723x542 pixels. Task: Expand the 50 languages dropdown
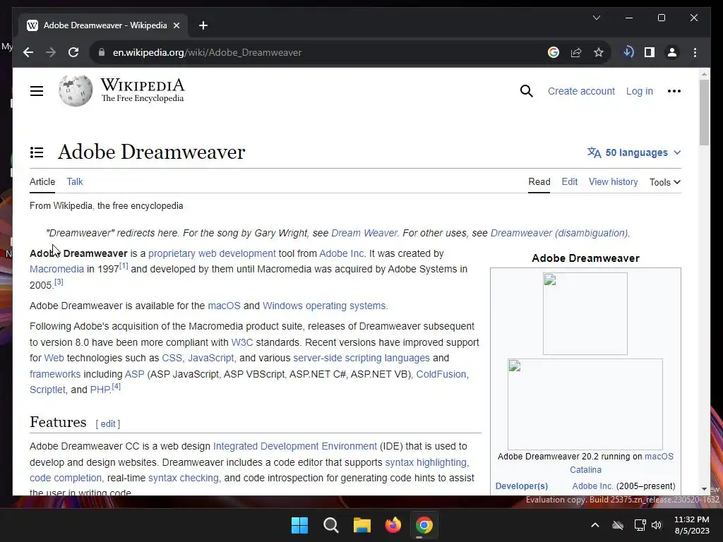(x=634, y=152)
